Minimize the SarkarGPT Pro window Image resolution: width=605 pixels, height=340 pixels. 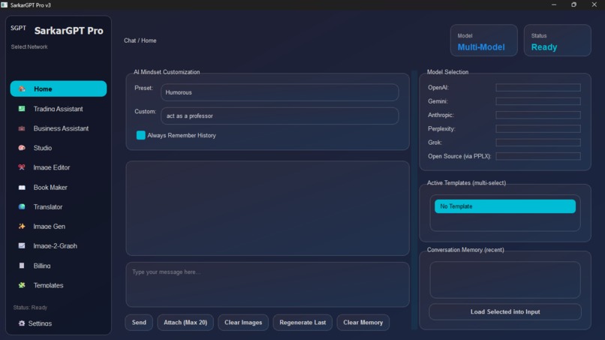tap(554, 5)
